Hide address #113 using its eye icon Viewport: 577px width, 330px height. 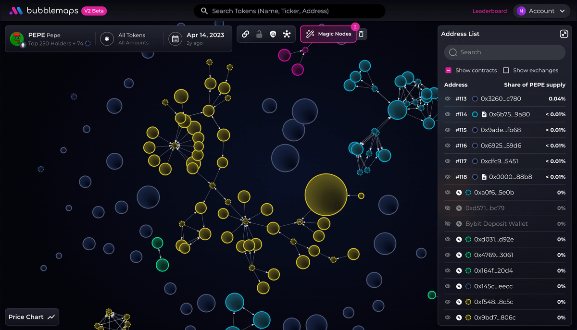(448, 99)
